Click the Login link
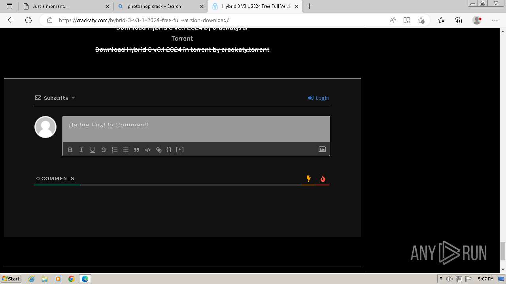The width and height of the screenshot is (506, 284). click(319, 98)
